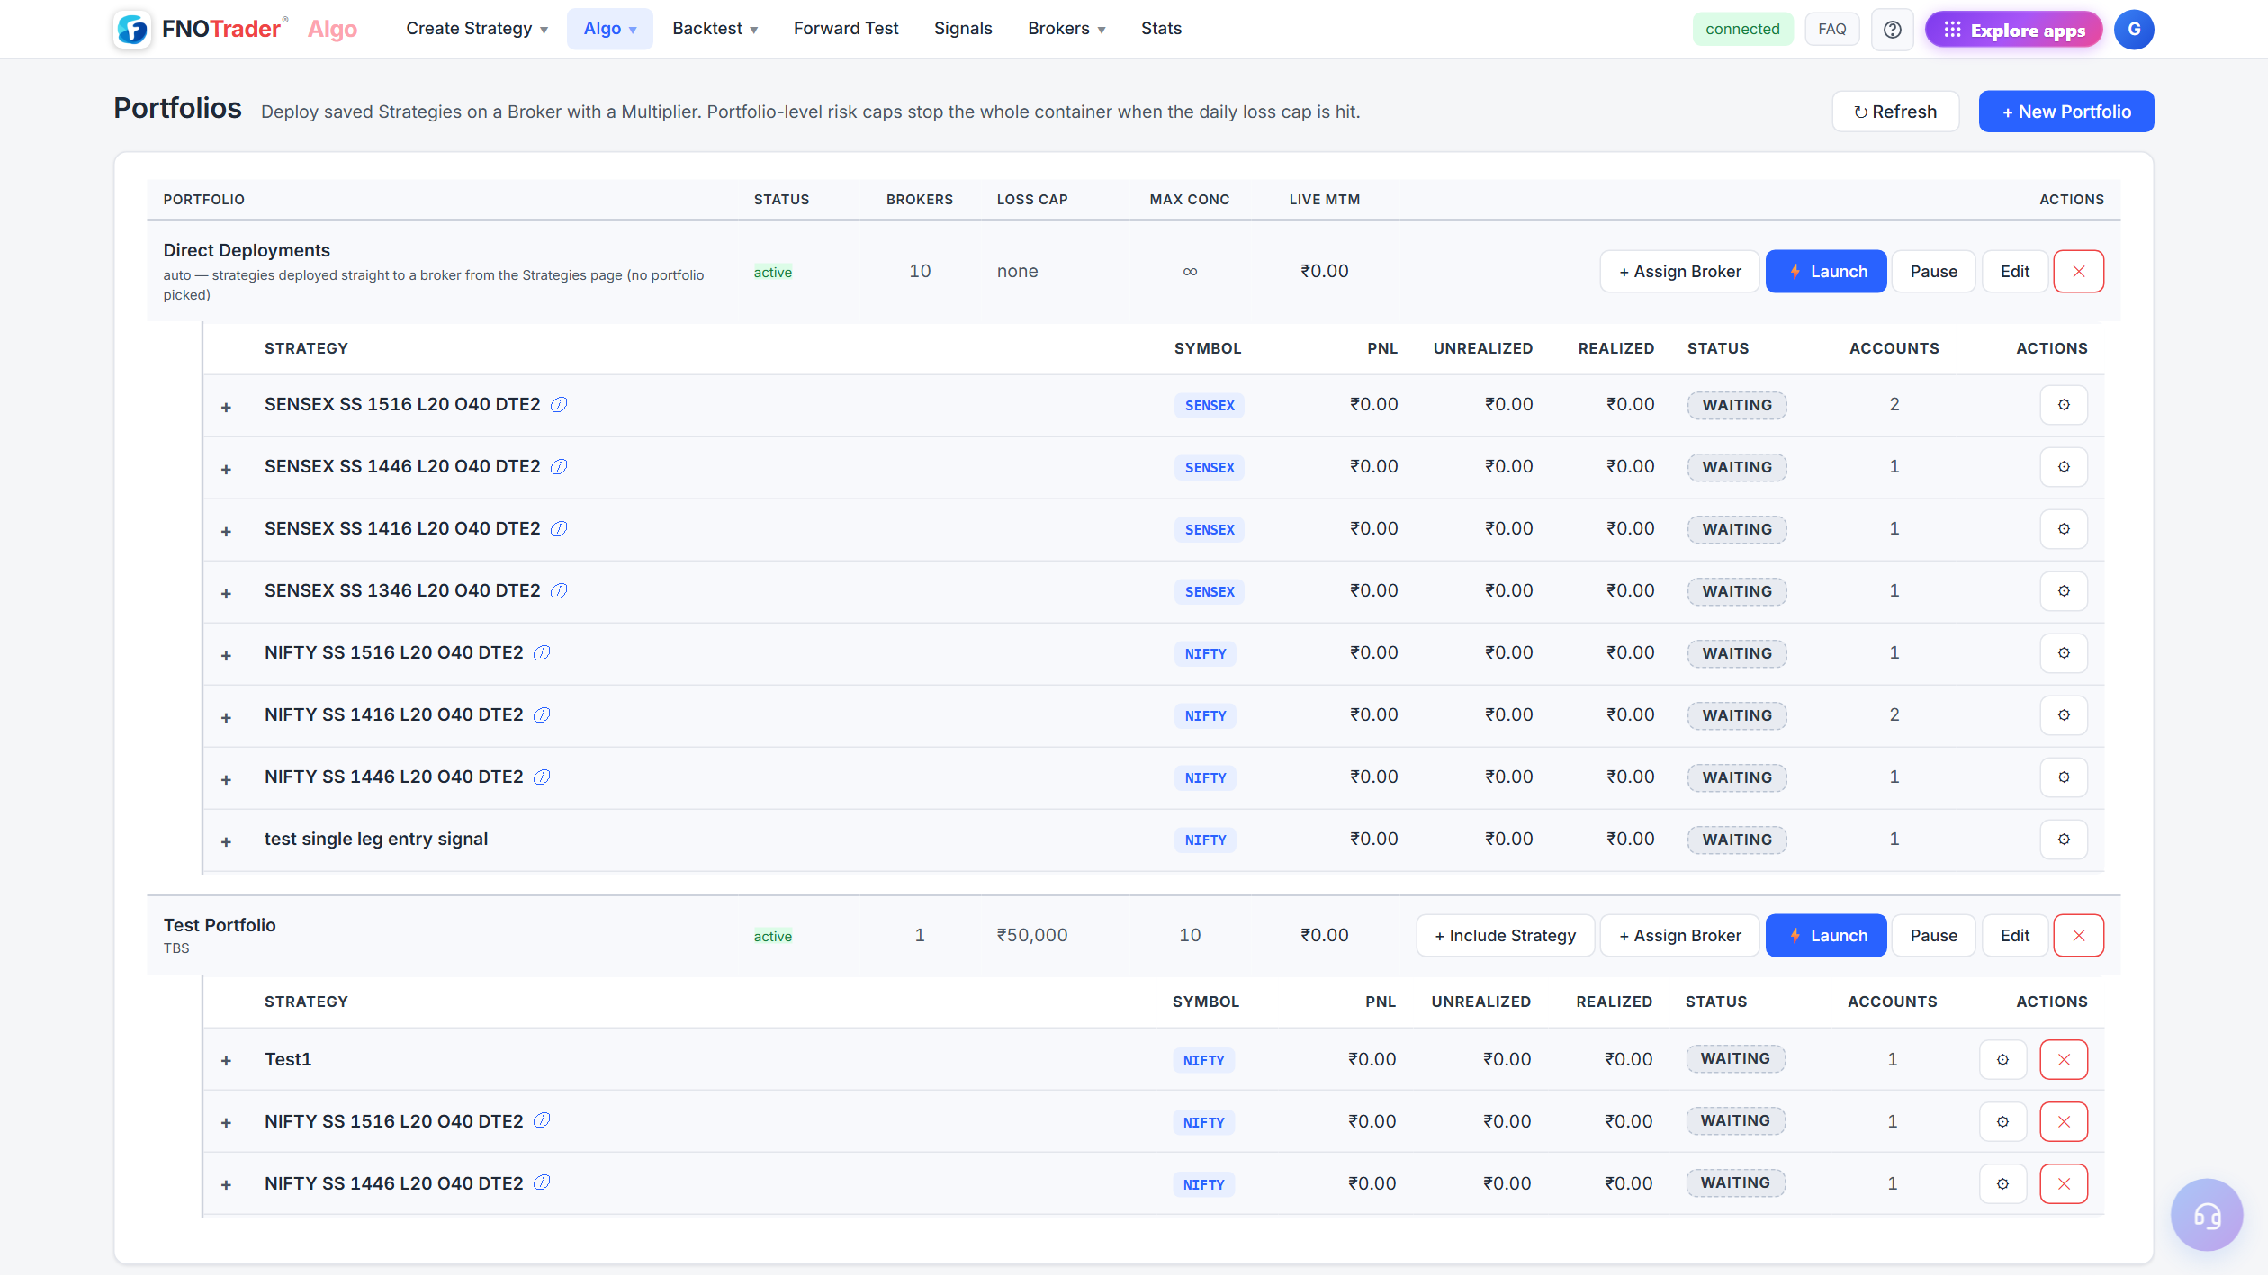Expand SENSEX SS 1416 L20 O40 DTE2 row
2268x1276 pixels.
tap(227, 532)
